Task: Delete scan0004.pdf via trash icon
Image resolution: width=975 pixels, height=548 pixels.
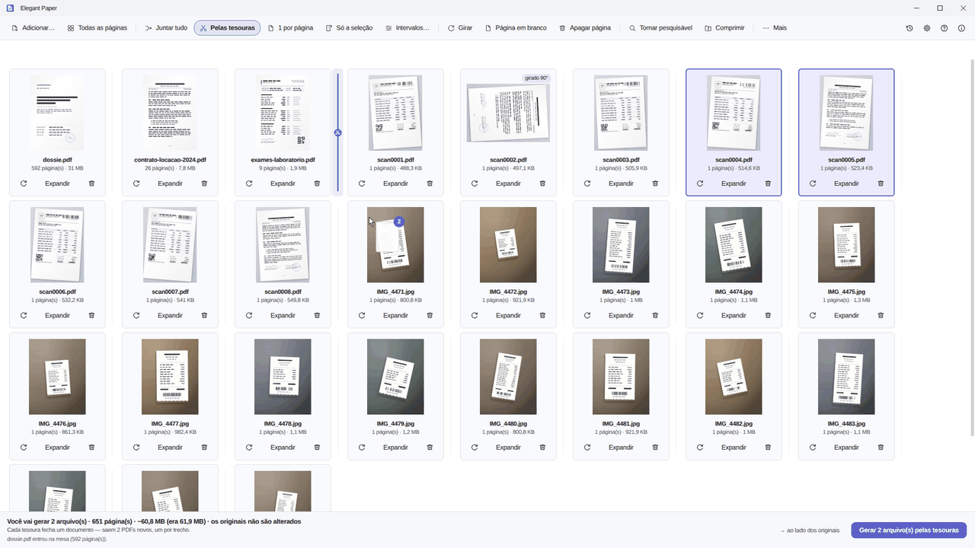Action: (x=768, y=183)
